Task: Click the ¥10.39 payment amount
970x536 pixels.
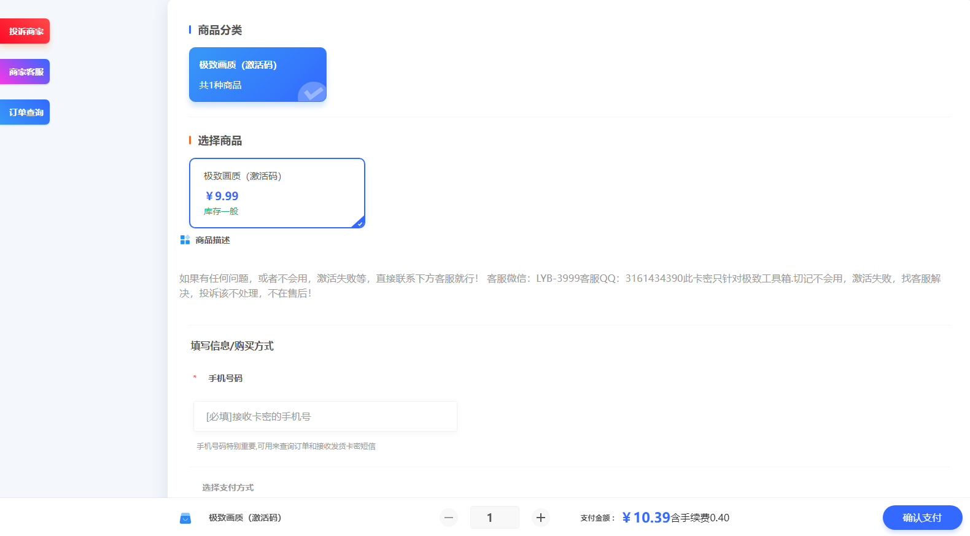Action: (x=646, y=518)
